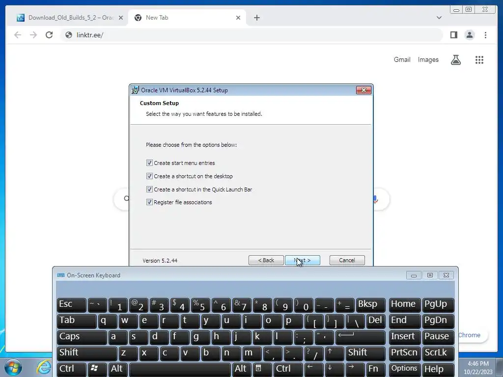Screen dimensions: 503x377
Task: Click Chrome back arrow
Action: pyautogui.click(x=18, y=35)
